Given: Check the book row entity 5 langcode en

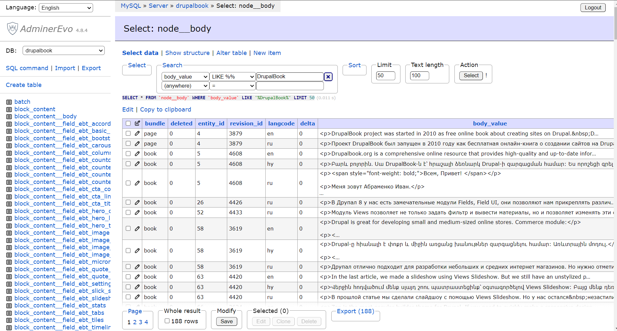Looking at the screenshot, I should (x=128, y=154).
